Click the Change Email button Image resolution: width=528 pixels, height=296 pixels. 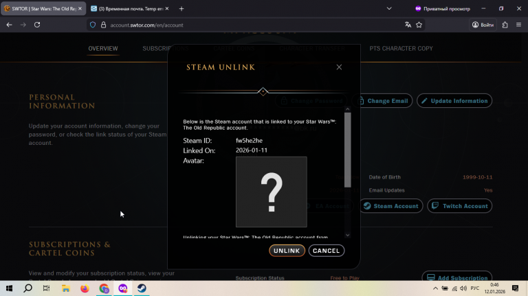click(384, 101)
